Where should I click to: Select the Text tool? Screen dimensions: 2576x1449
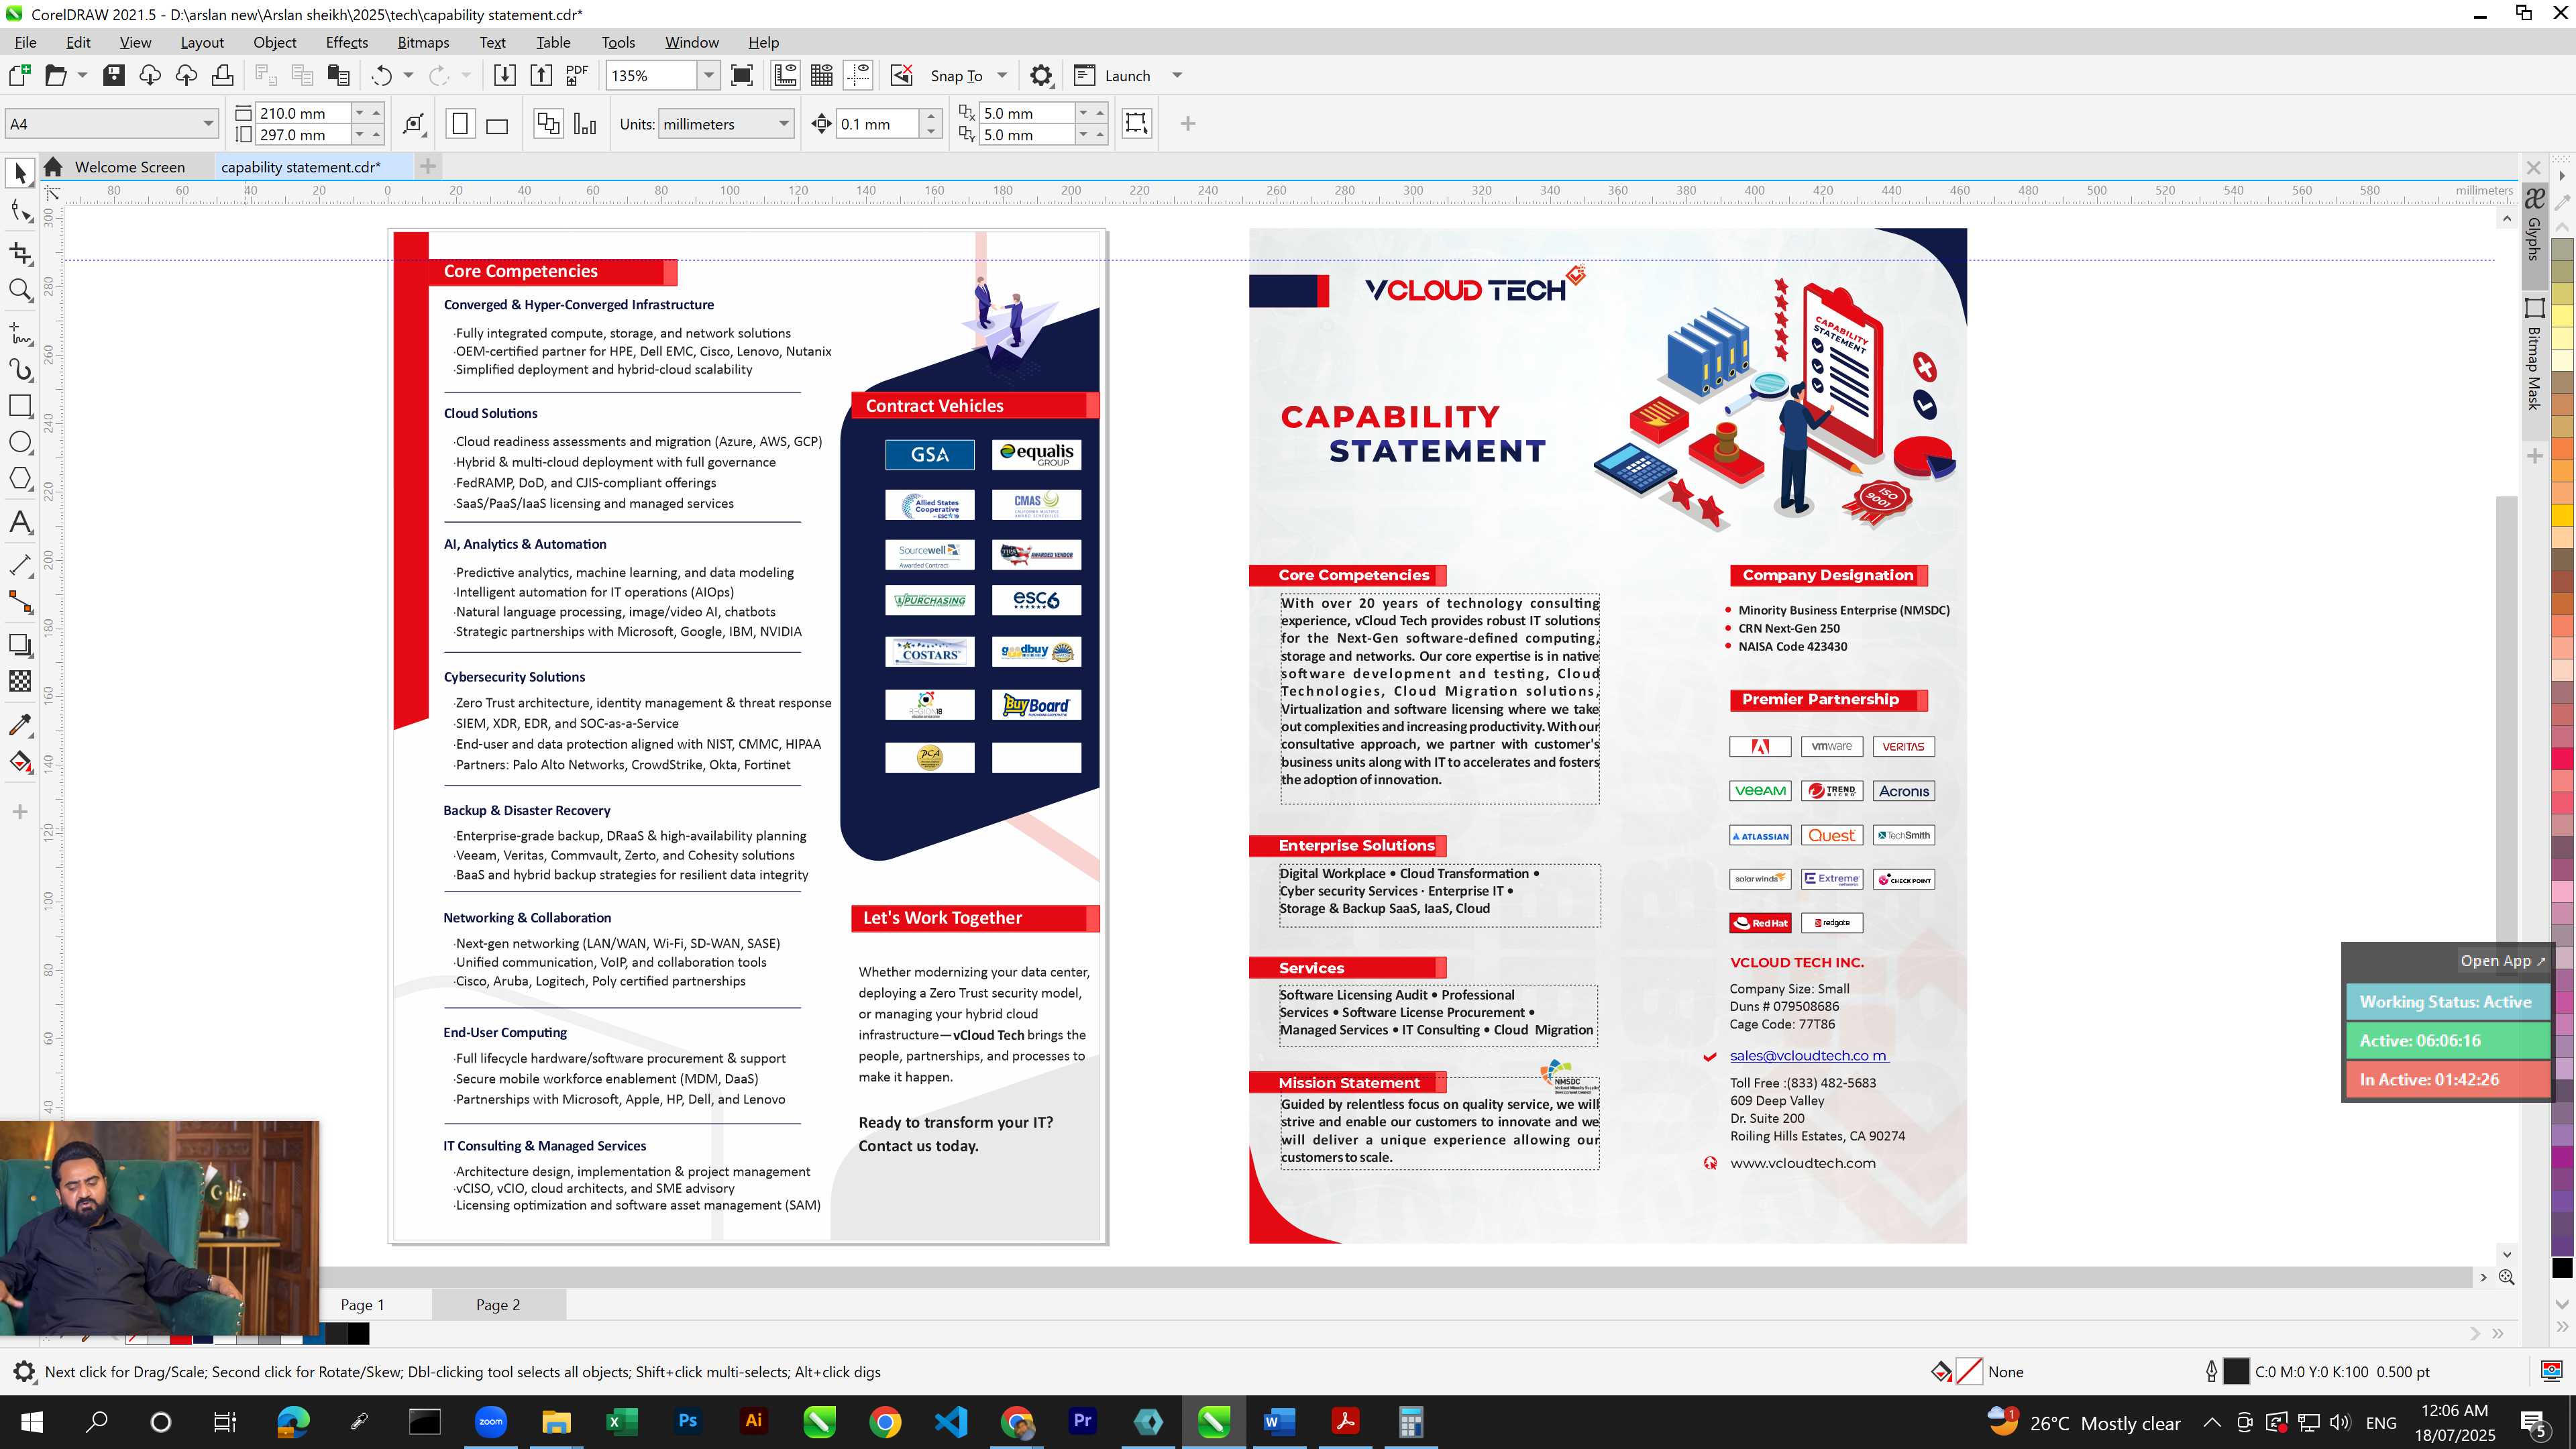pos(20,522)
